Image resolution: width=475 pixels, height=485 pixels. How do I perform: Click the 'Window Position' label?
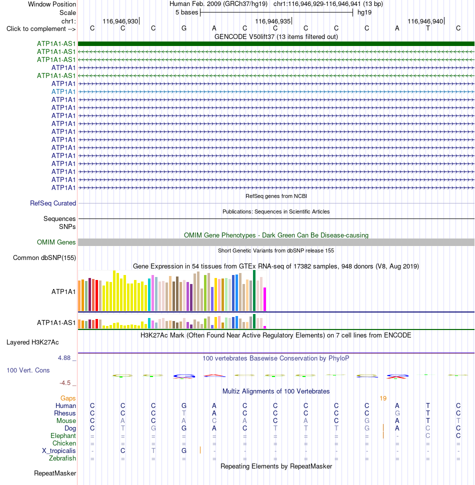(x=51, y=4)
